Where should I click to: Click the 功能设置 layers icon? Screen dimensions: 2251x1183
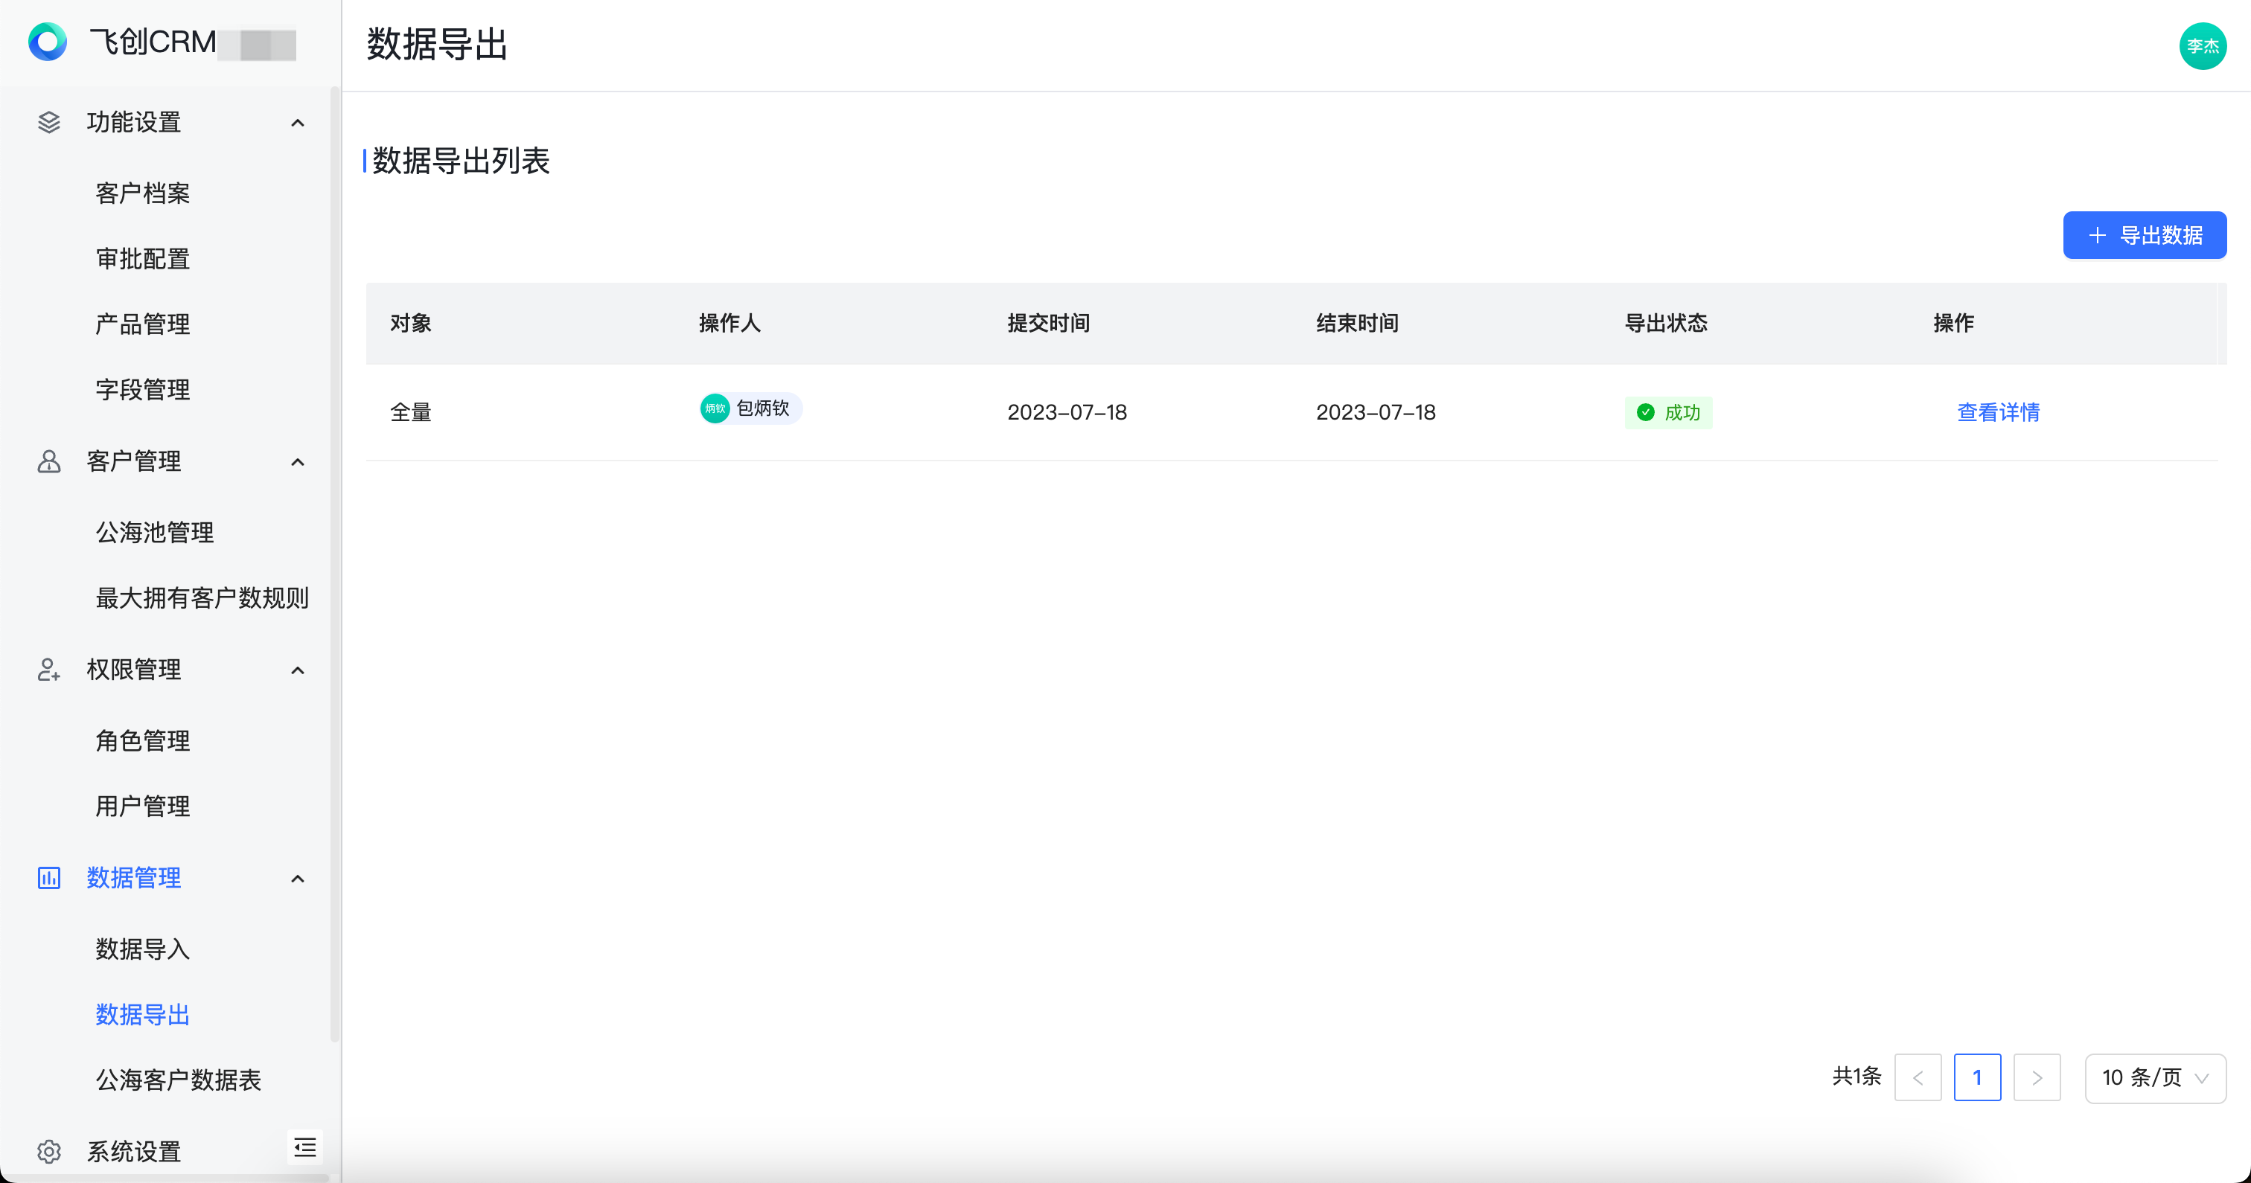(49, 122)
